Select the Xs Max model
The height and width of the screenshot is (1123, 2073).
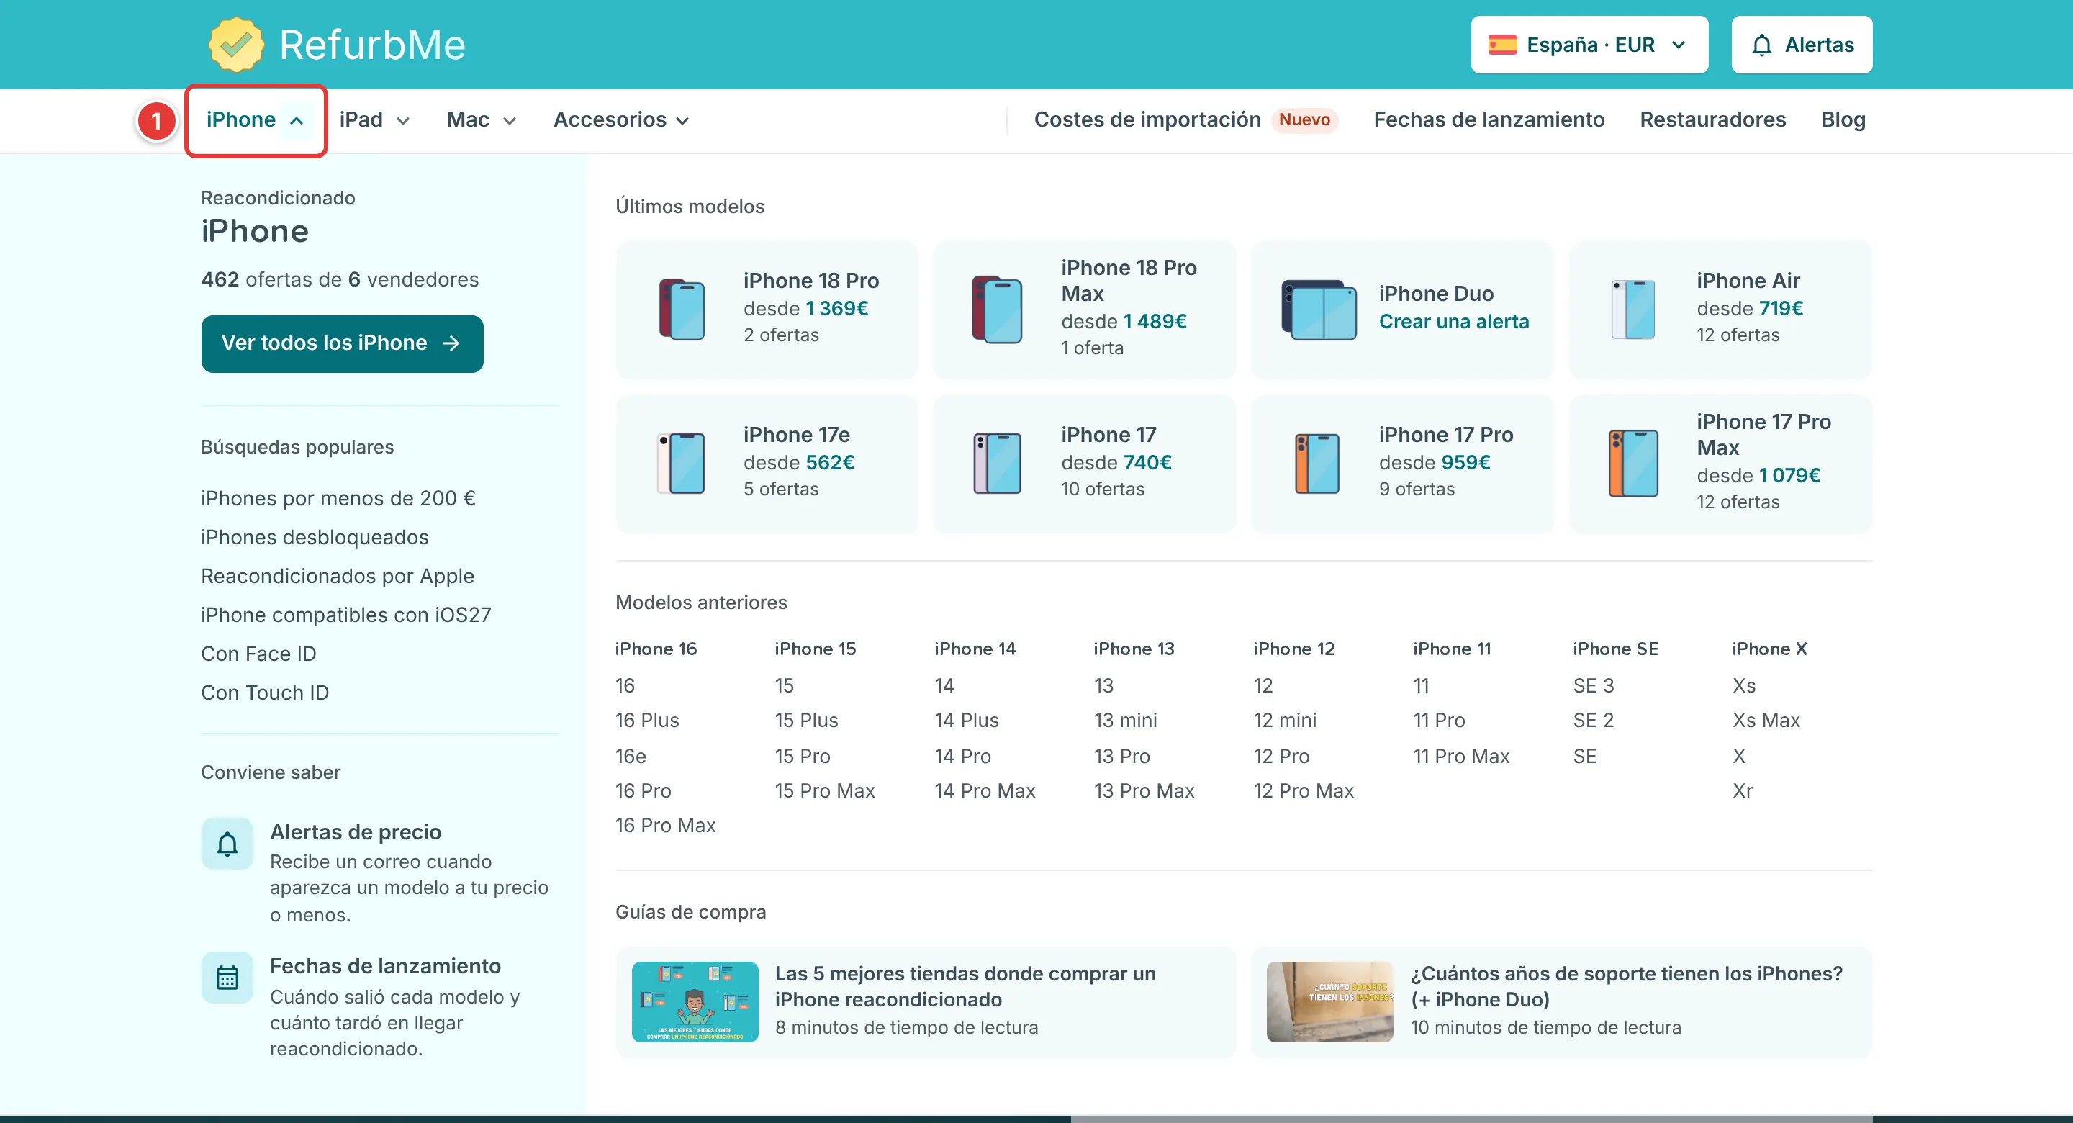(1766, 721)
